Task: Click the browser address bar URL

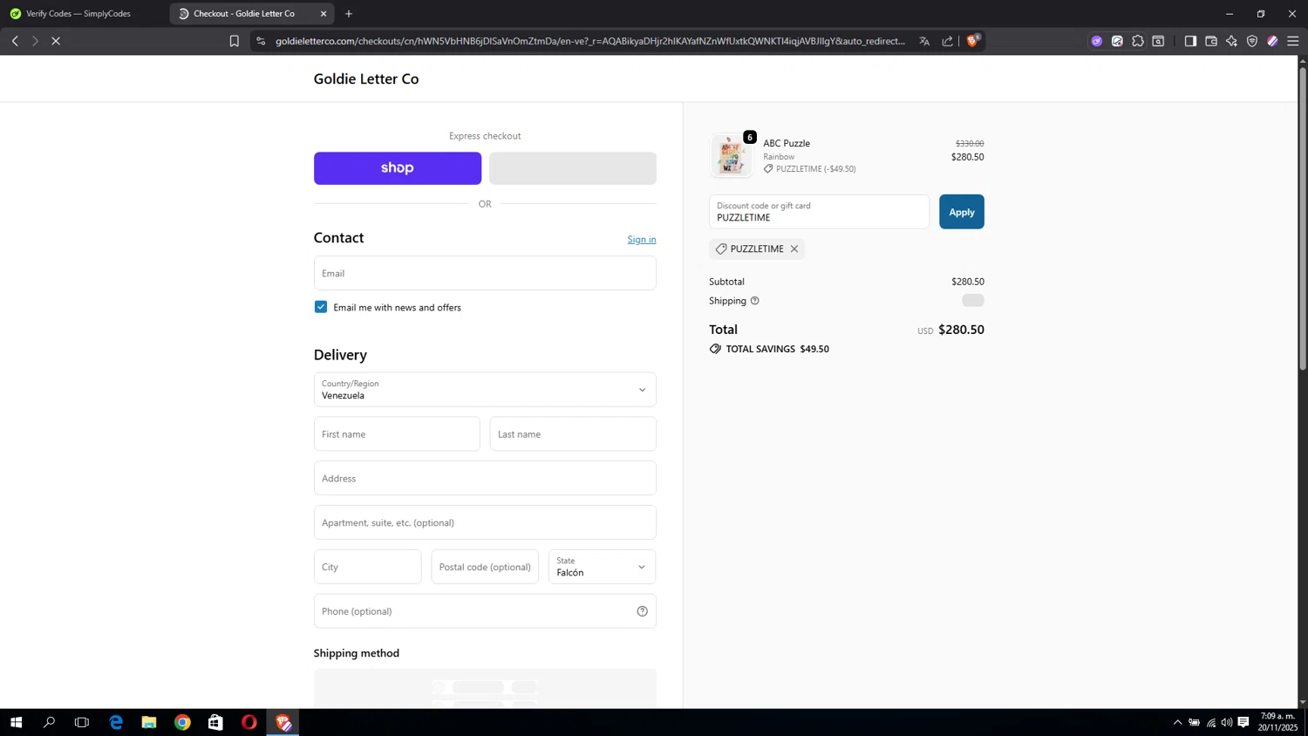Action: pyautogui.click(x=590, y=41)
